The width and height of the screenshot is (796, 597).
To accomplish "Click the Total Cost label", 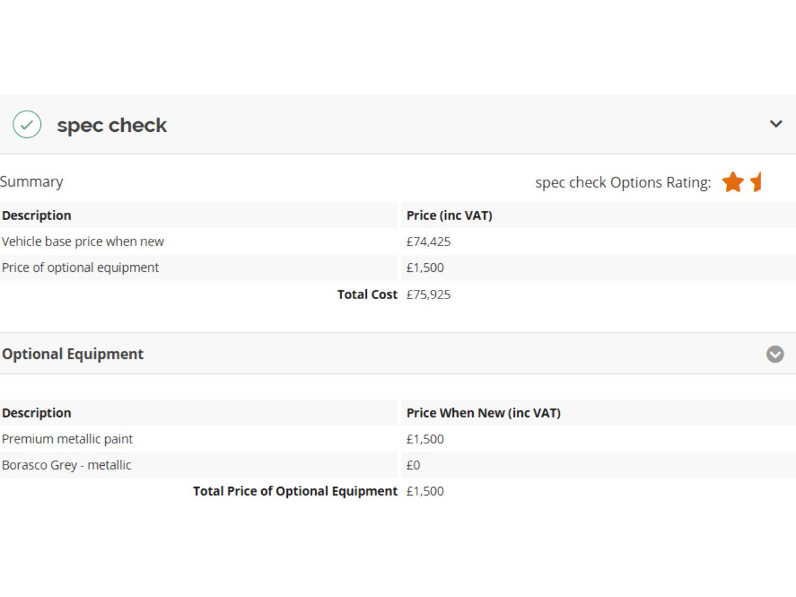I will (367, 294).
